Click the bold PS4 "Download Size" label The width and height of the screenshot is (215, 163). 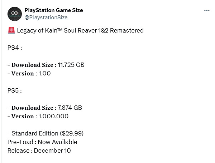coord(33,65)
